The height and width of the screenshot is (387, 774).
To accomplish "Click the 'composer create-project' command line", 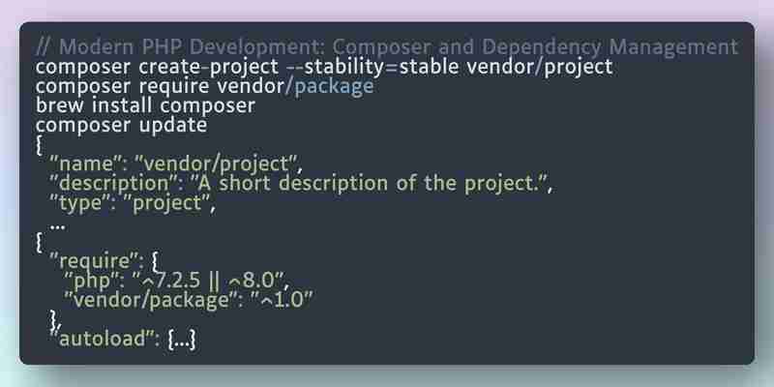I will [x=324, y=67].
